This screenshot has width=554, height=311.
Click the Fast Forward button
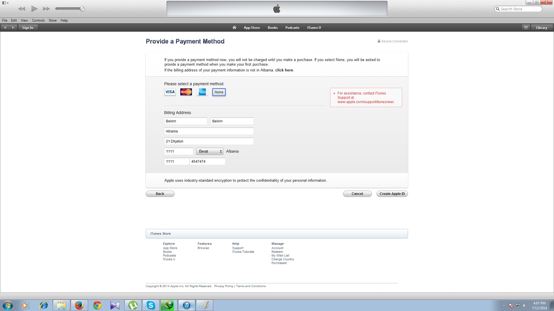pos(46,9)
